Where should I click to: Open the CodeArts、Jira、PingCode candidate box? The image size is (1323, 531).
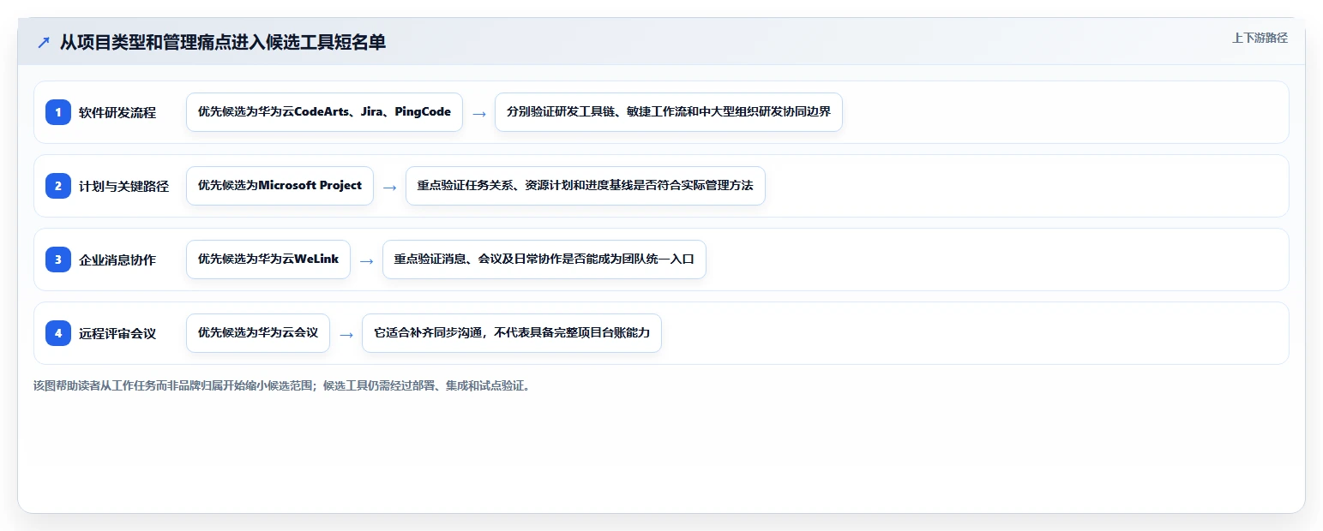pos(324,112)
